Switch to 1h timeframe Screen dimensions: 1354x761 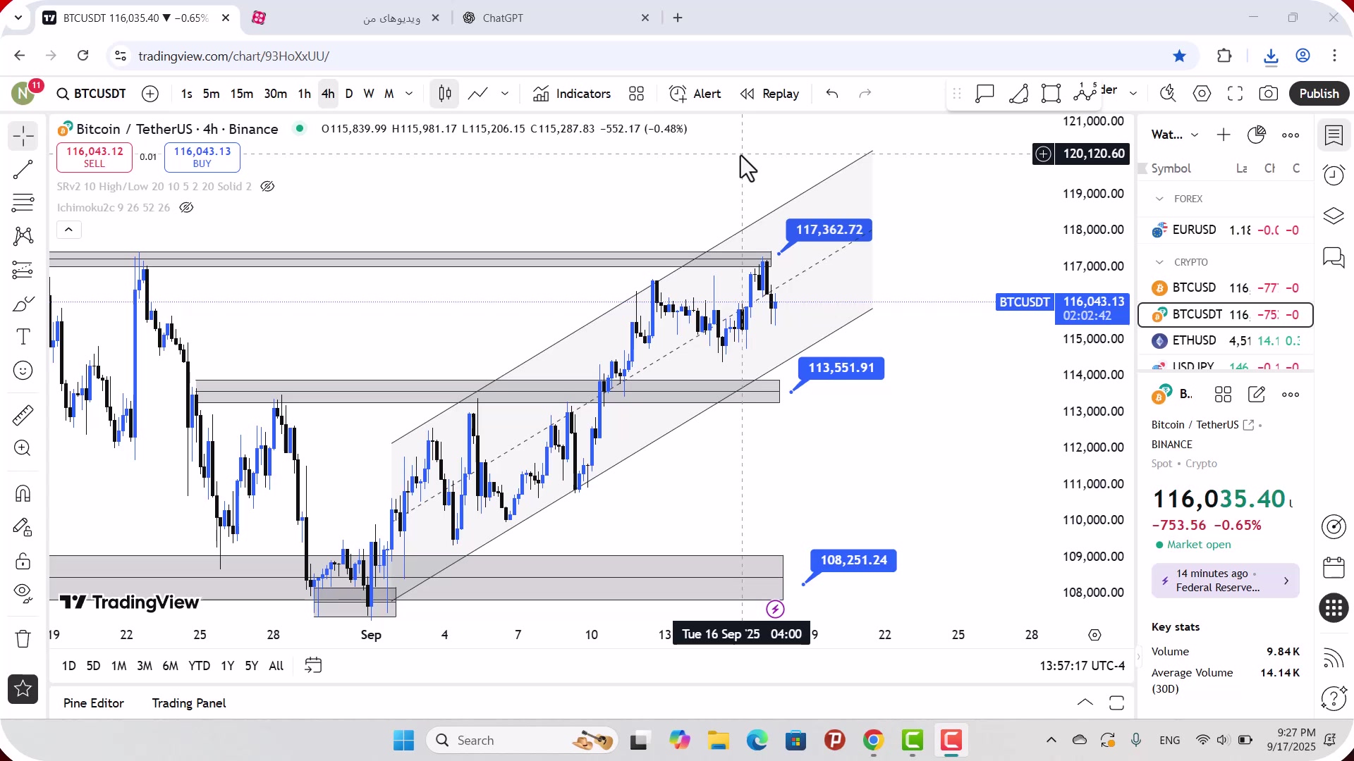click(x=304, y=94)
